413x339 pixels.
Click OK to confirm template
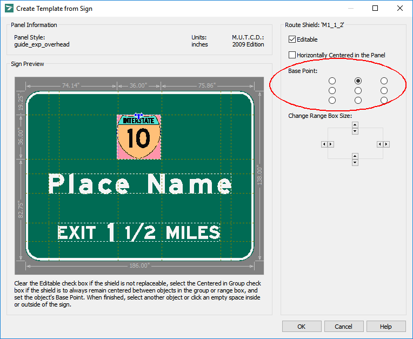click(x=302, y=327)
